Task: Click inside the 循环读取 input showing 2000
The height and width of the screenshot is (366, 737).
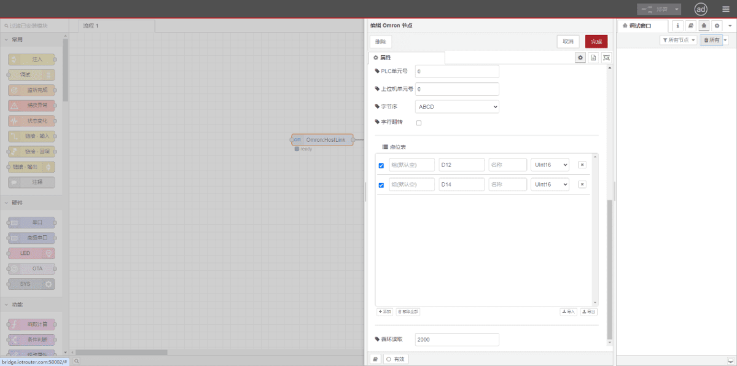Action: click(456, 339)
